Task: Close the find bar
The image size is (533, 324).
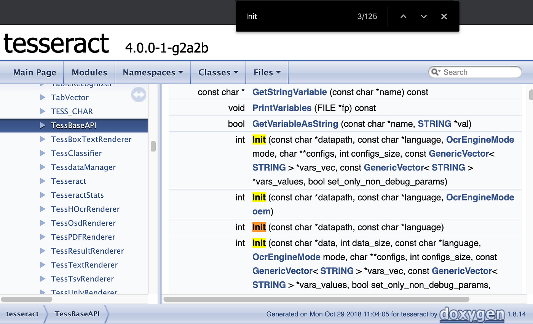Action: point(444,16)
